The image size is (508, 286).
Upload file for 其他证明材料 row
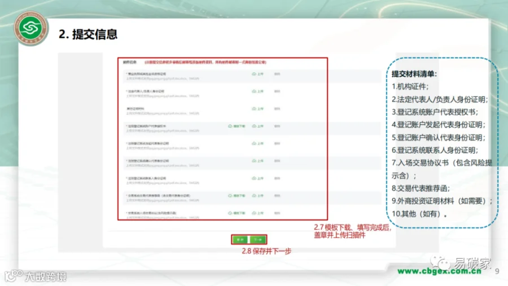point(258,109)
